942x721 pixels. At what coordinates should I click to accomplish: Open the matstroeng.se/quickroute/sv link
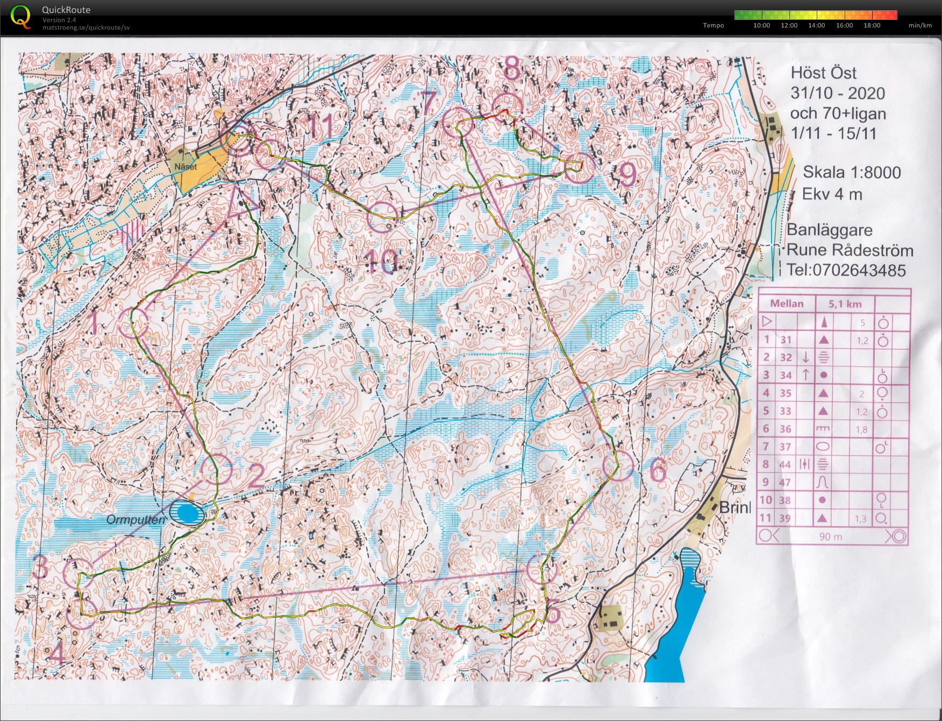(86, 27)
